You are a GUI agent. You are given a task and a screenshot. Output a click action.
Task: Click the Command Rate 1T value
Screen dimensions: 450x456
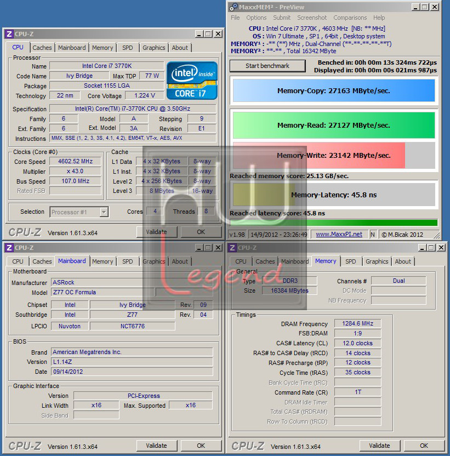[x=357, y=392]
